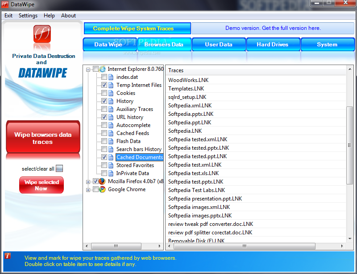This screenshot has width=357, height=274.
Task: Click the Google Chrome browser icon
Action: click(102, 189)
